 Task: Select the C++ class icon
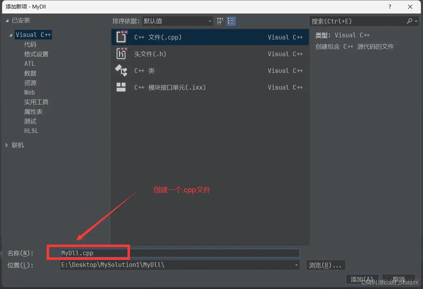tap(121, 70)
